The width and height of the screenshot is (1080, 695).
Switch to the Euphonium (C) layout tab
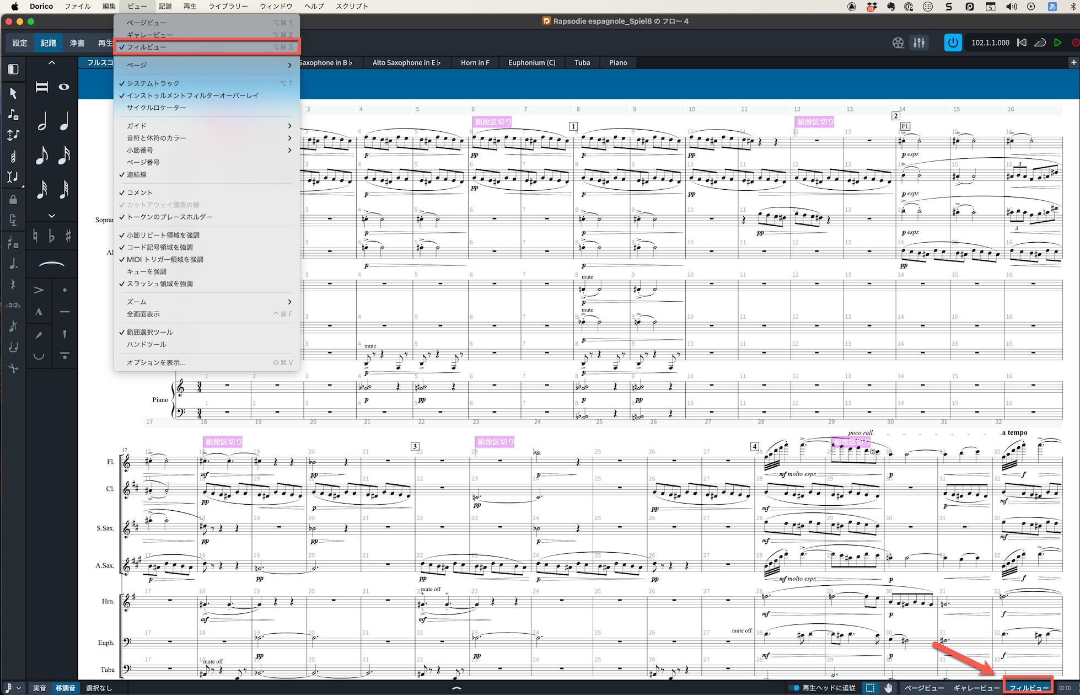(x=531, y=62)
